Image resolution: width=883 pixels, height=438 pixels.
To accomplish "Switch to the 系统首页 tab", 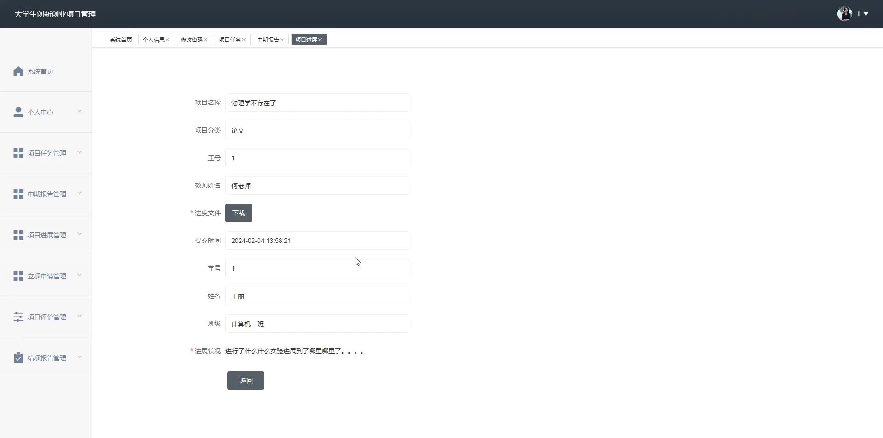I will 121,40.
